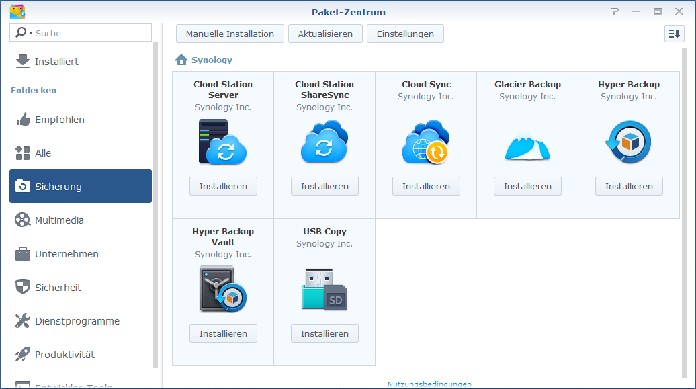Image resolution: width=696 pixels, height=389 pixels.
Task: Click the Entdecken section heading
Action: (x=34, y=90)
